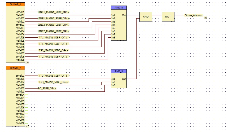Screen dimensions: 228x132
Task: Click unconnected stVal07 on Go1bit8_2
Action: [x=20, y=114]
